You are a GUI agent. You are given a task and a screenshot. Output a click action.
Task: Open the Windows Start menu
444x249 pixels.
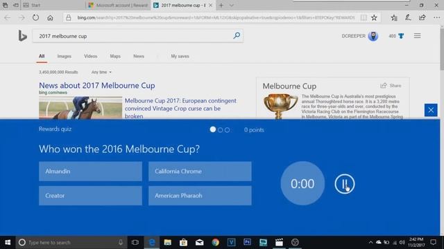[x=8, y=242]
